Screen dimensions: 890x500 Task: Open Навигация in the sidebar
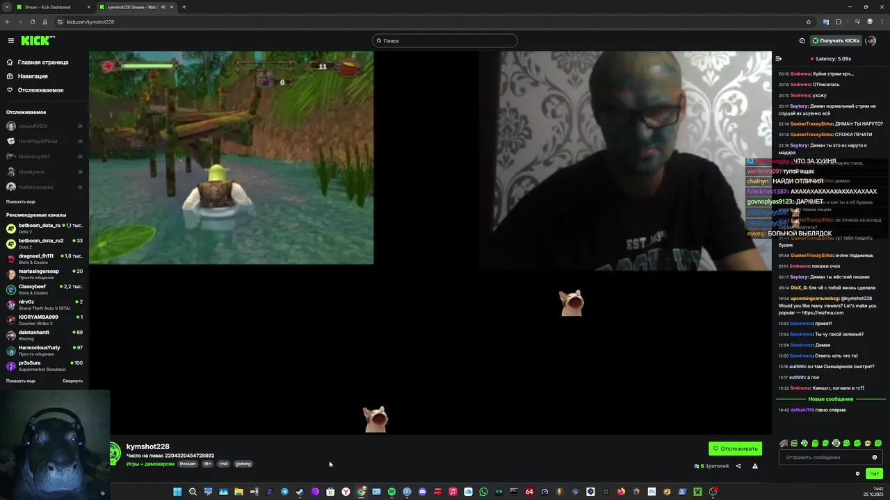(27, 76)
